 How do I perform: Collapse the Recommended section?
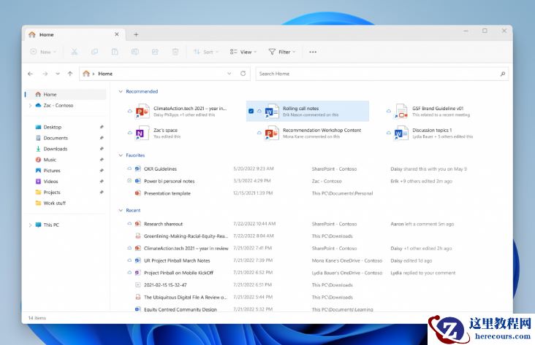121,91
